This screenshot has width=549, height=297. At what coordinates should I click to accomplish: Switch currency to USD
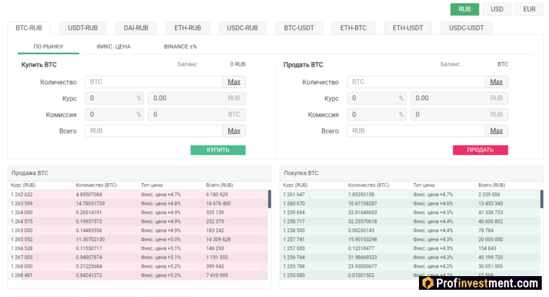click(496, 9)
